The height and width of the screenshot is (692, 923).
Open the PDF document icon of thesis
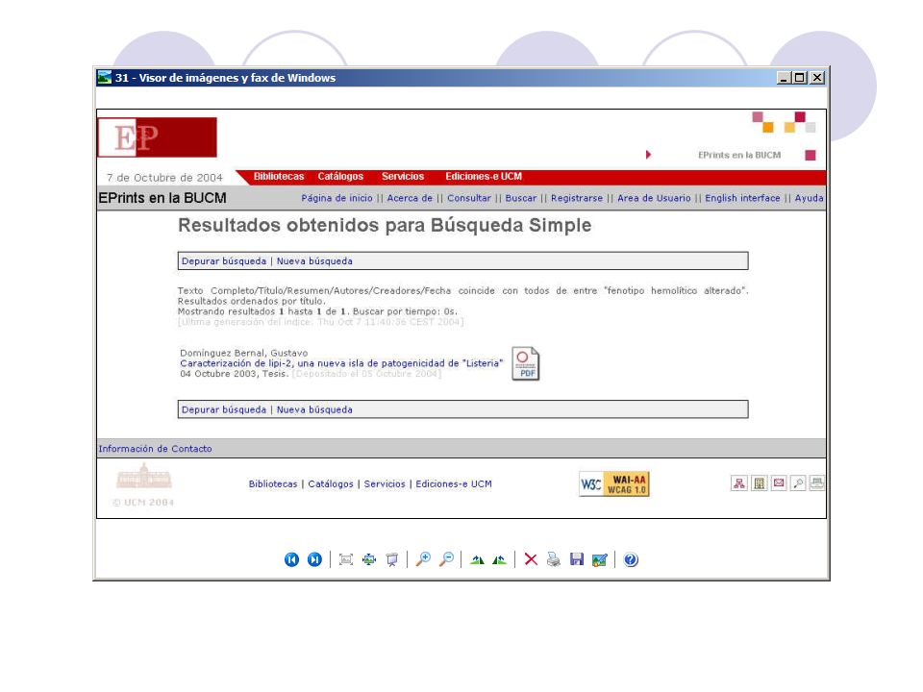tap(526, 363)
